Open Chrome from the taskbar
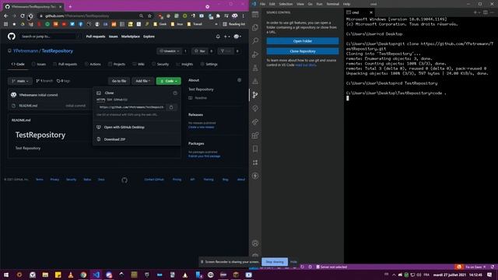The height and width of the screenshot is (280, 498). (83, 275)
